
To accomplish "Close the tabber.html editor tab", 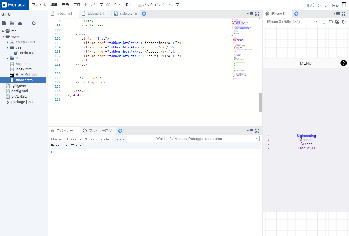I will click(x=107, y=14).
